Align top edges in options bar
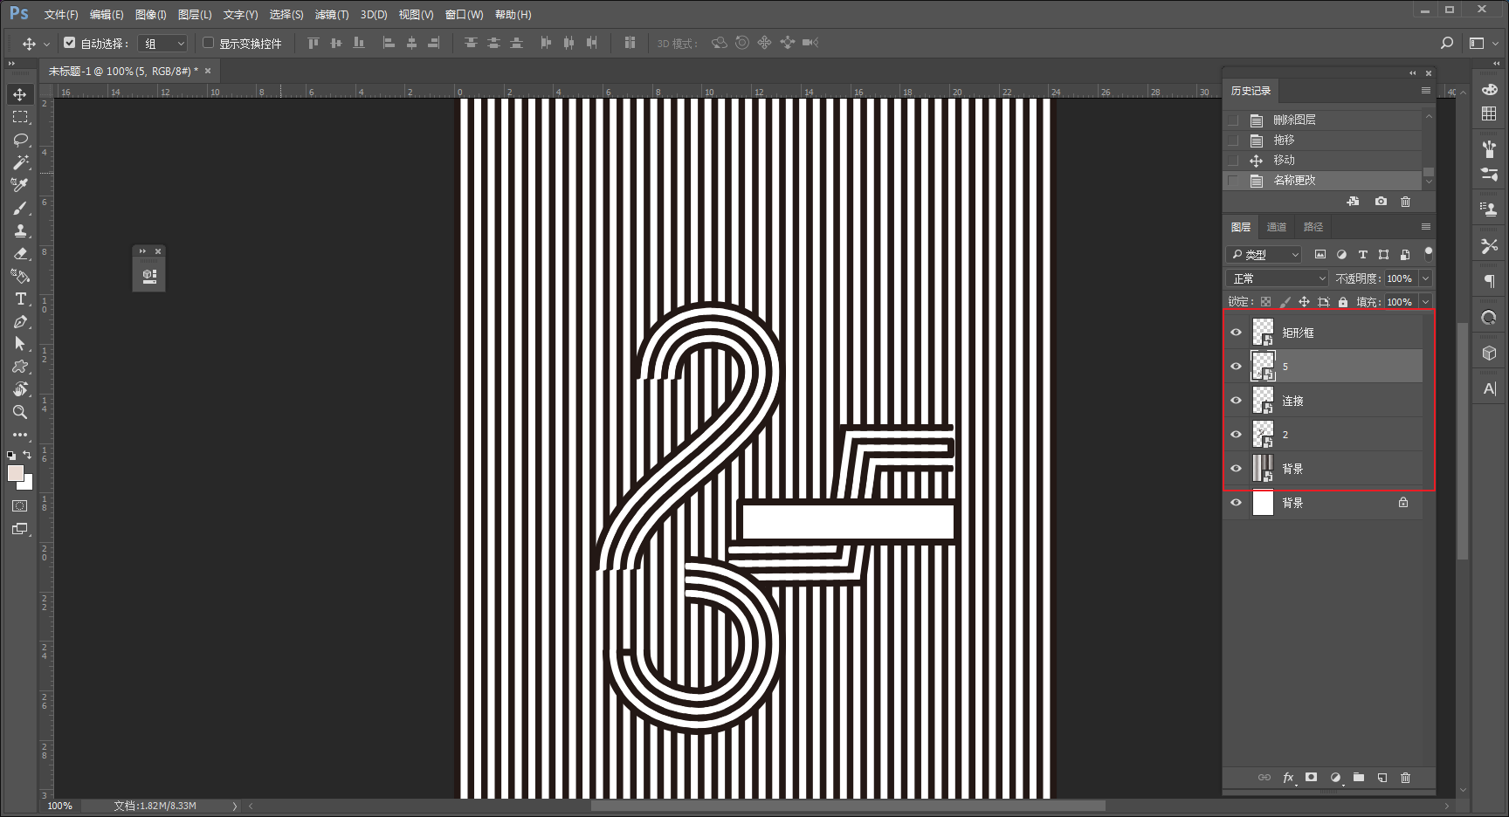1509x817 pixels. (314, 43)
